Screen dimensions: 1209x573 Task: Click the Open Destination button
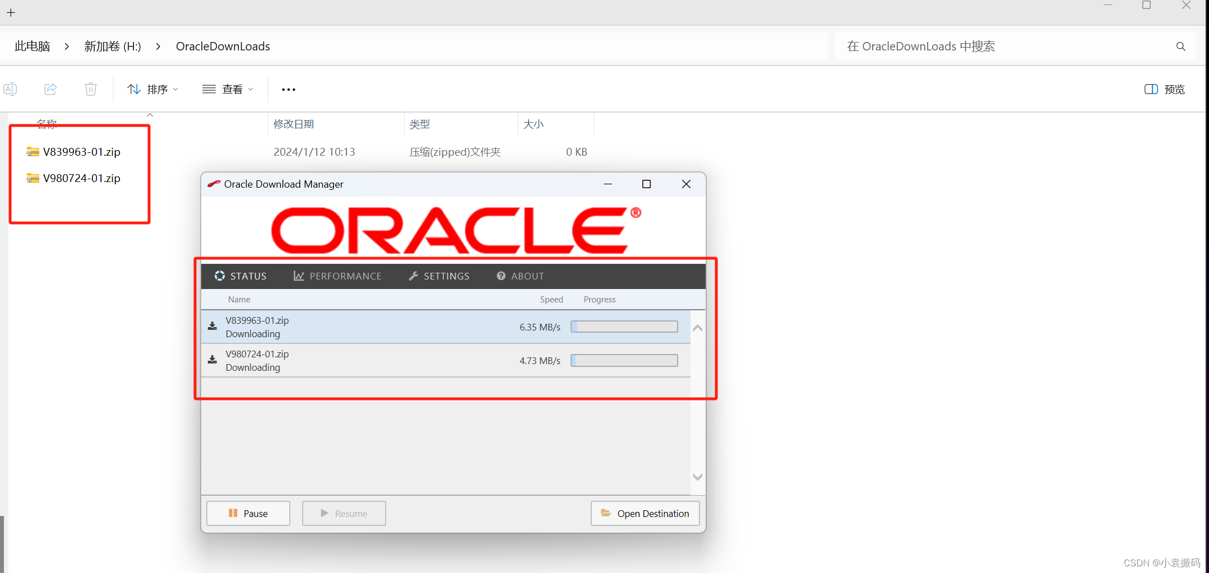click(x=645, y=513)
